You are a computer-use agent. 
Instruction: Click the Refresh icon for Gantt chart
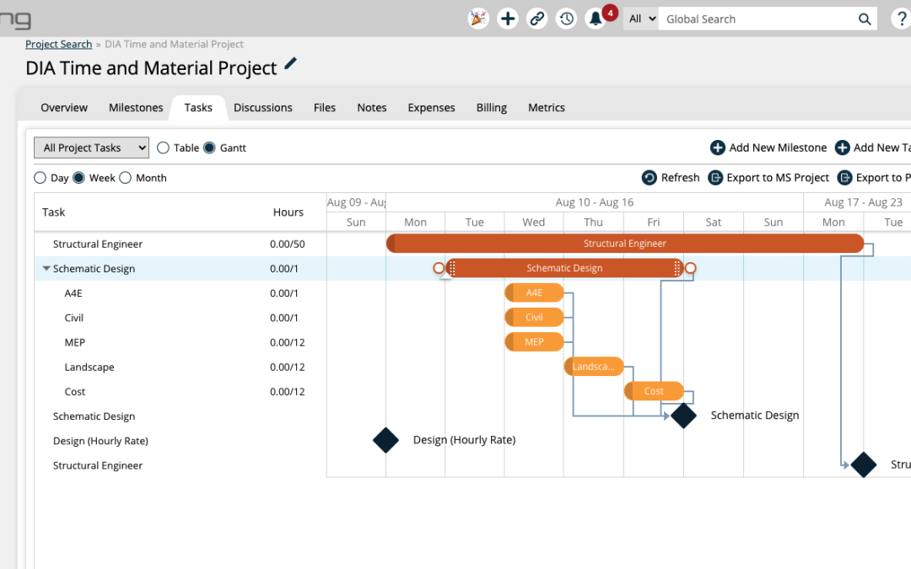pyautogui.click(x=650, y=178)
